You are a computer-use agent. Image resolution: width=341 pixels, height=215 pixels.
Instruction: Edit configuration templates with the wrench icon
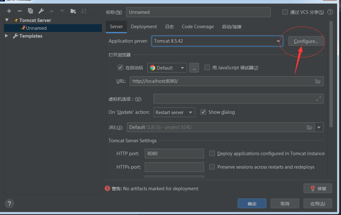(41, 11)
